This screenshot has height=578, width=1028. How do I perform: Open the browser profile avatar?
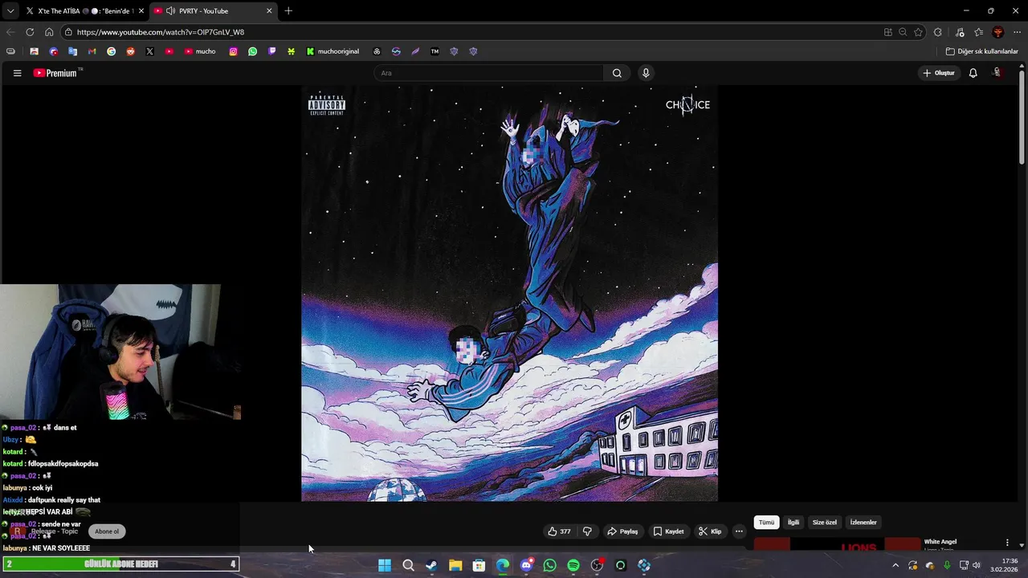point(998,32)
